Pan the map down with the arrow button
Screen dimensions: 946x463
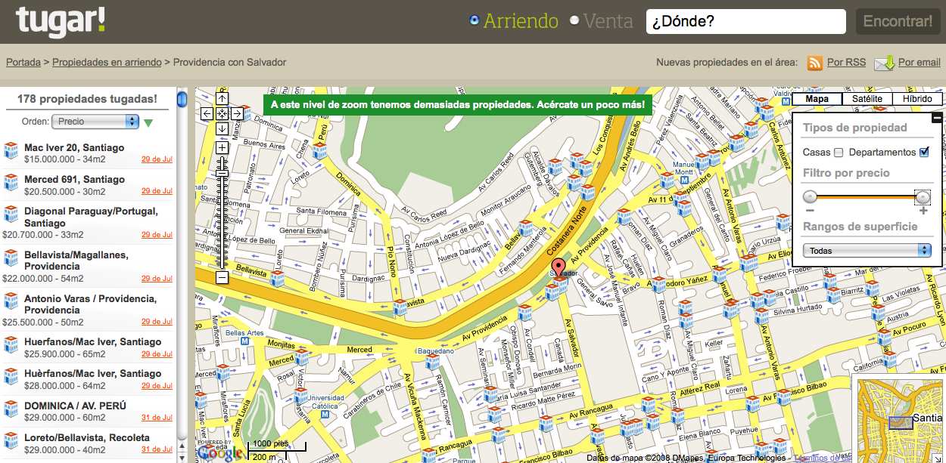click(222, 128)
